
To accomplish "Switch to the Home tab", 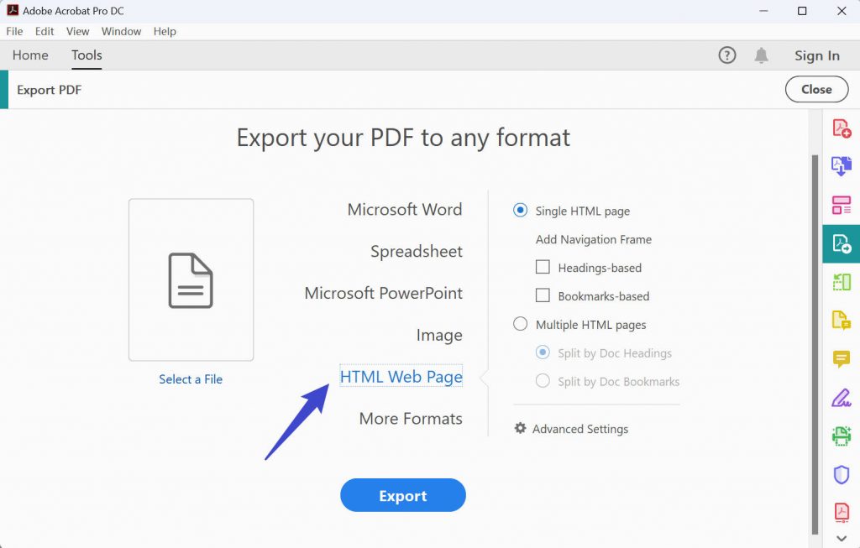I will 30,55.
